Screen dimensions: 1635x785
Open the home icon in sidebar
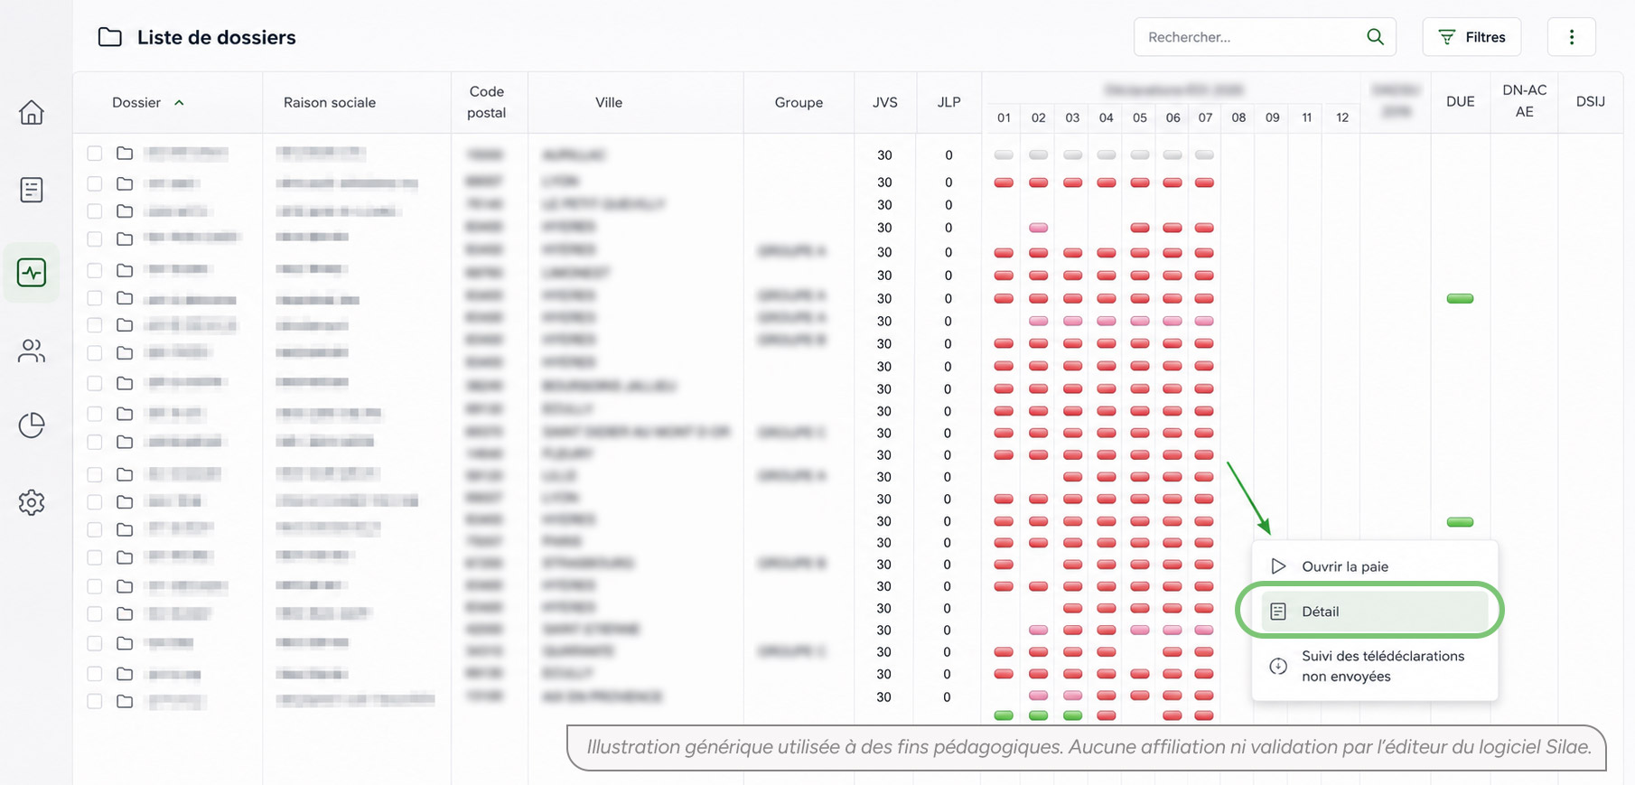32,112
